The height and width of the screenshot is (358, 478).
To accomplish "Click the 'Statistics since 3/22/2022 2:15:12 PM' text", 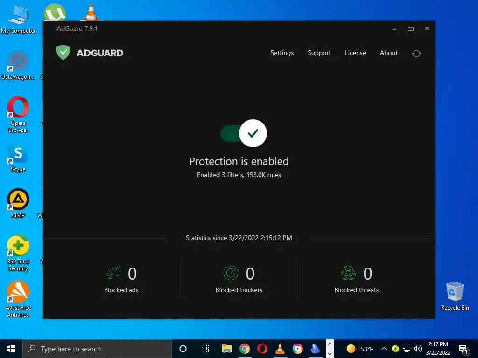I will tap(239, 238).
